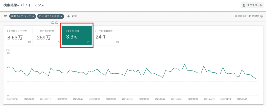Click the 2021/04/01 date label
This screenshot has width=266, height=106.
(x=176, y=99)
